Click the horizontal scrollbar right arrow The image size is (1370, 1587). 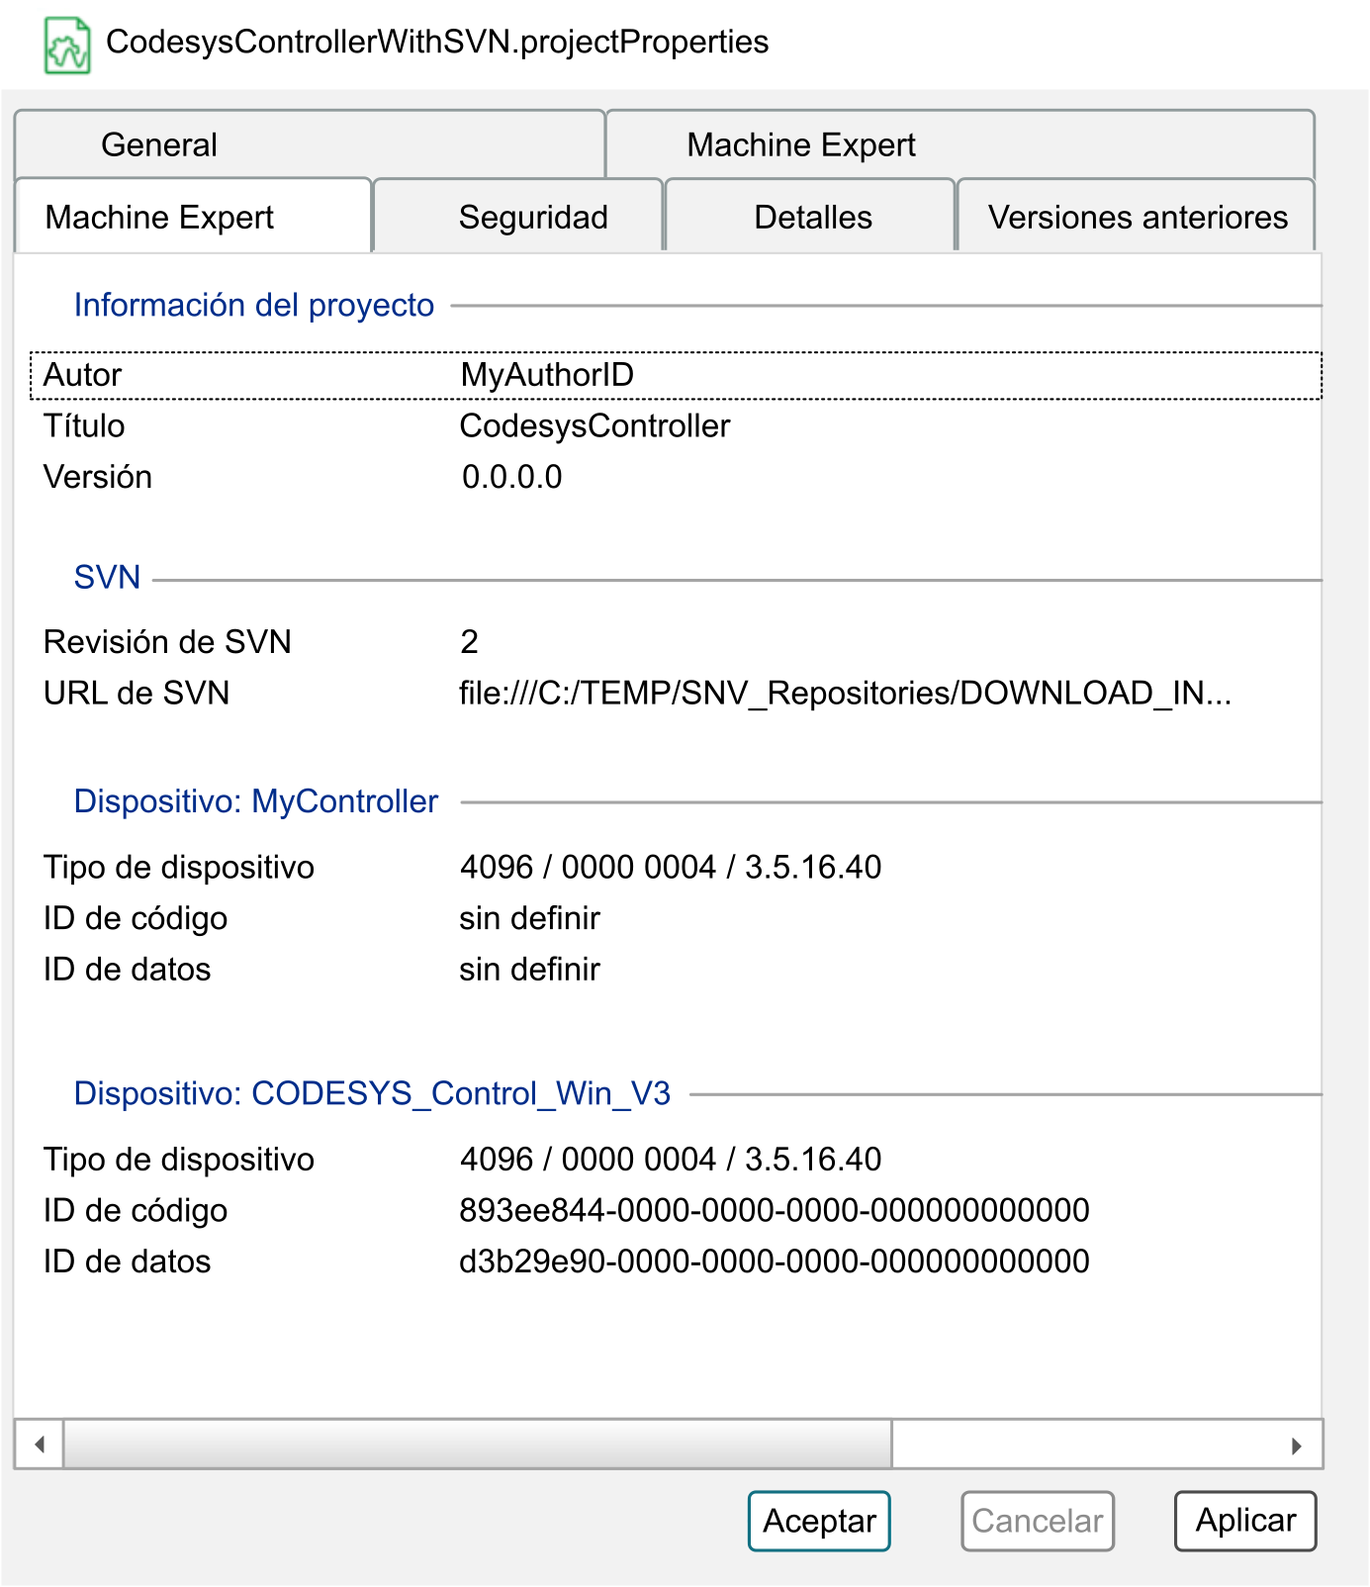pos(1297,1445)
